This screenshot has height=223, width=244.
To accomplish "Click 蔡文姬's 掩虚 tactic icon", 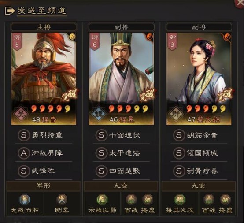I will pos(225,199).
